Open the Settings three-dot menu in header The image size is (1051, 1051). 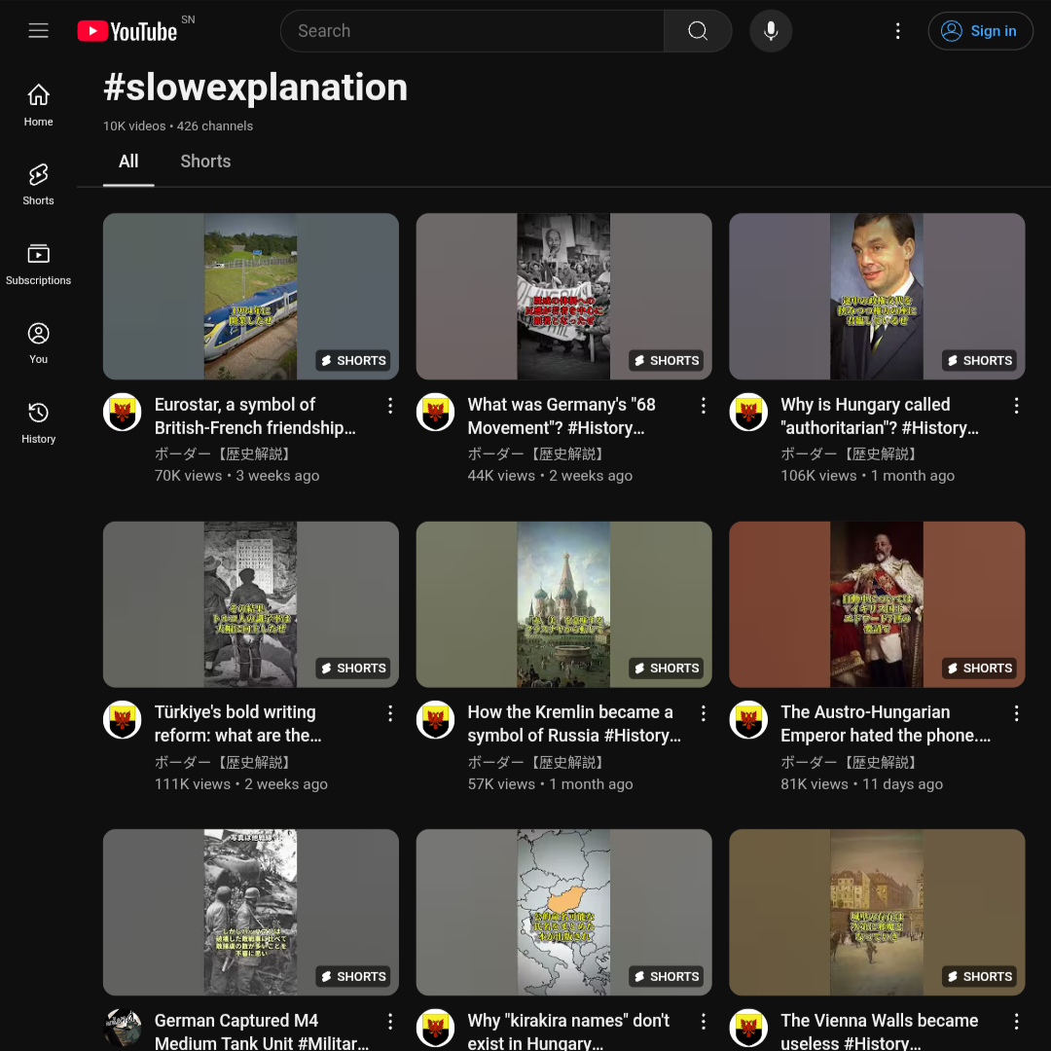tap(897, 31)
